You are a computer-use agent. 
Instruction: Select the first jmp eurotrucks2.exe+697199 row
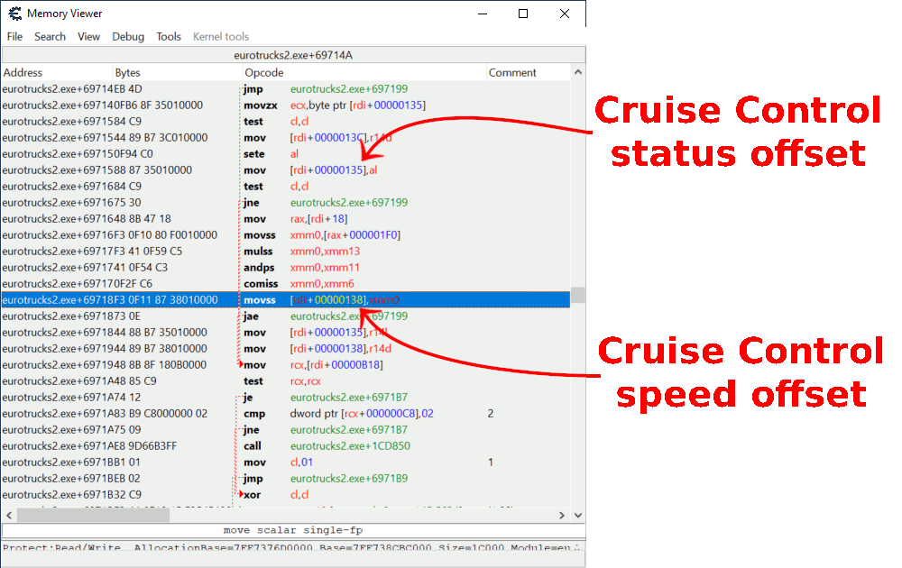[x=286, y=88]
